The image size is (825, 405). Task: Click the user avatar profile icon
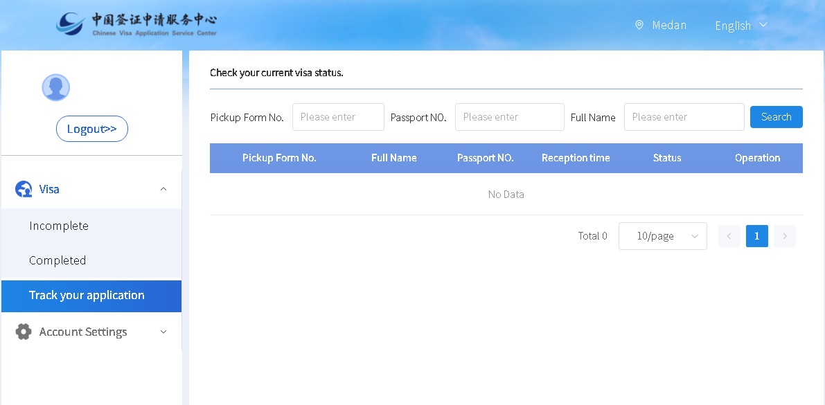coord(56,87)
